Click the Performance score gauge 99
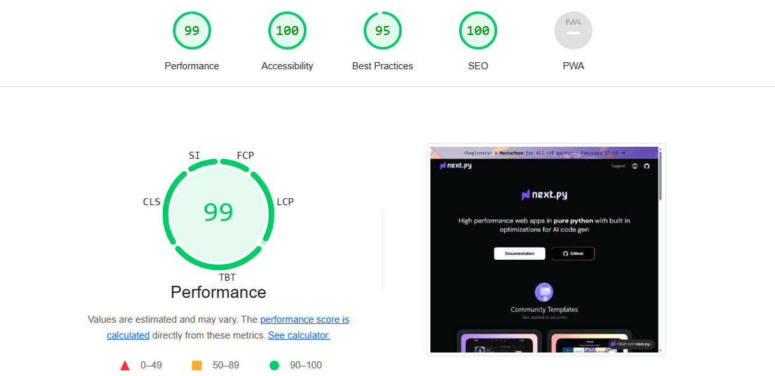The height and width of the screenshot is (376, 775). [191, 30]
